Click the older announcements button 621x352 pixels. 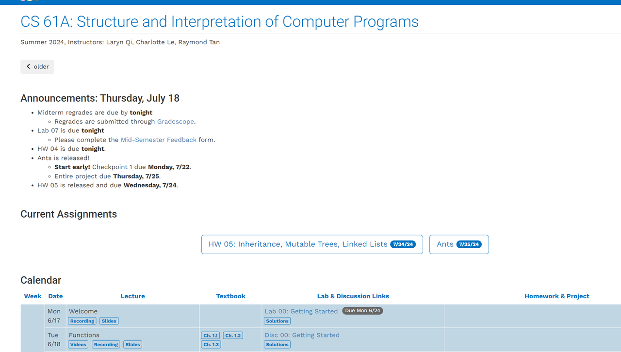pyautogui.click(x=37, y=66)
